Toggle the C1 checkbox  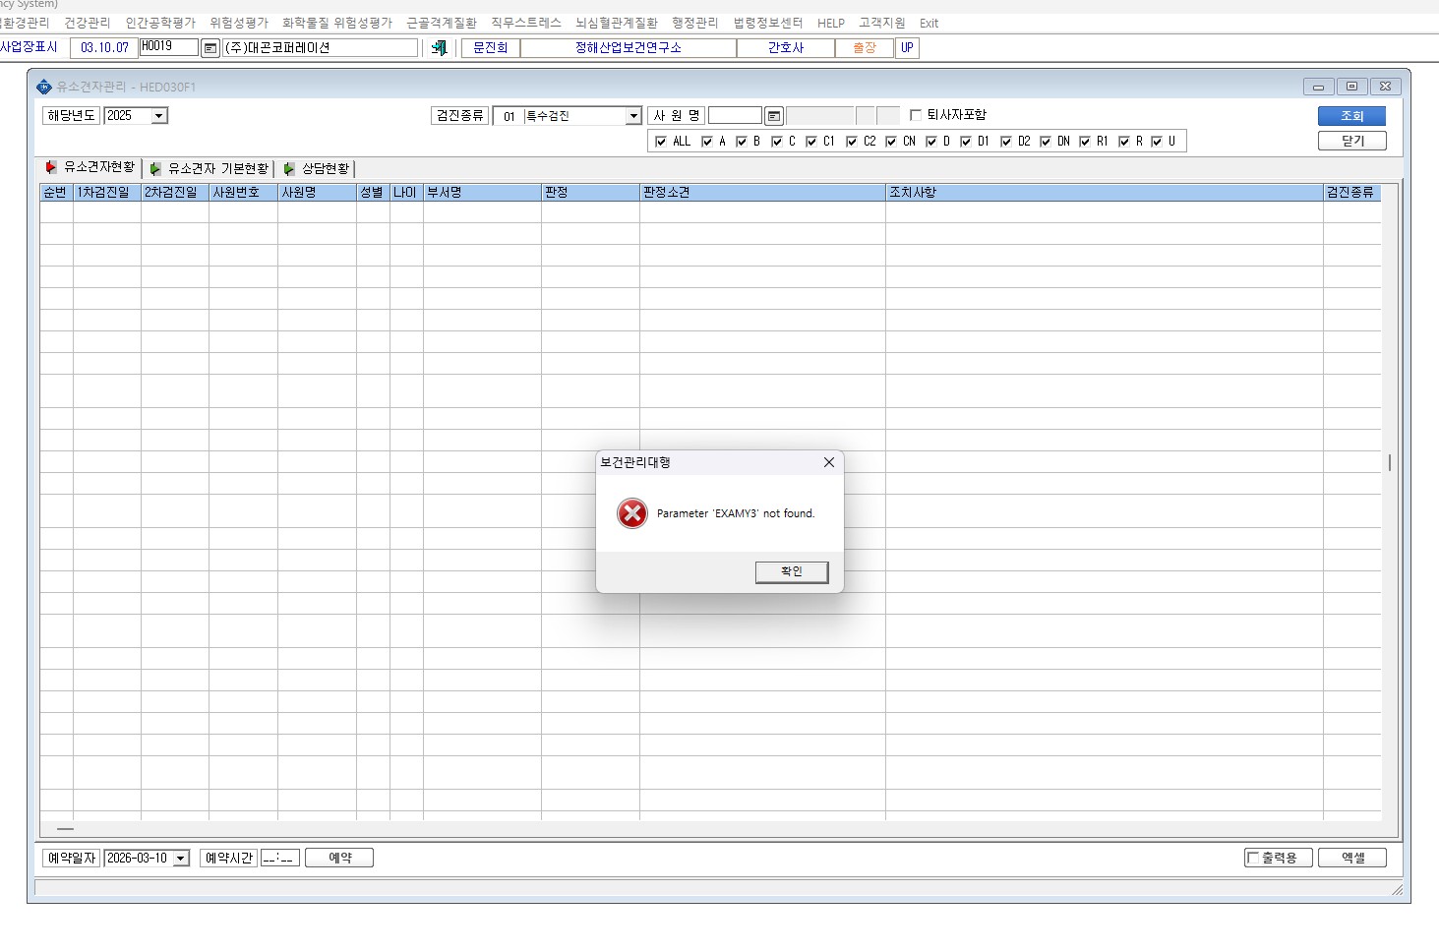coord(811,142)
